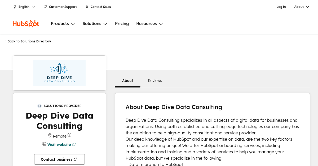This screenshot has width=318, height=166.
Task: Click the Contact business button
Action: [59, 159]
